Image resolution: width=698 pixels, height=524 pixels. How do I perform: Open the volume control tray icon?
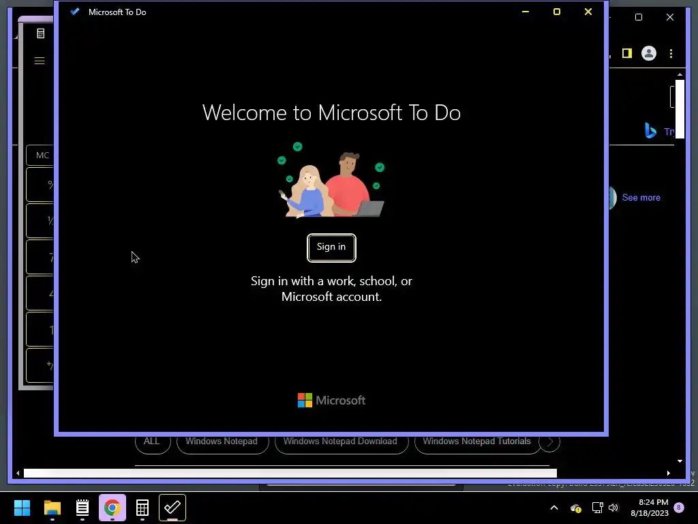pos(613,508)
